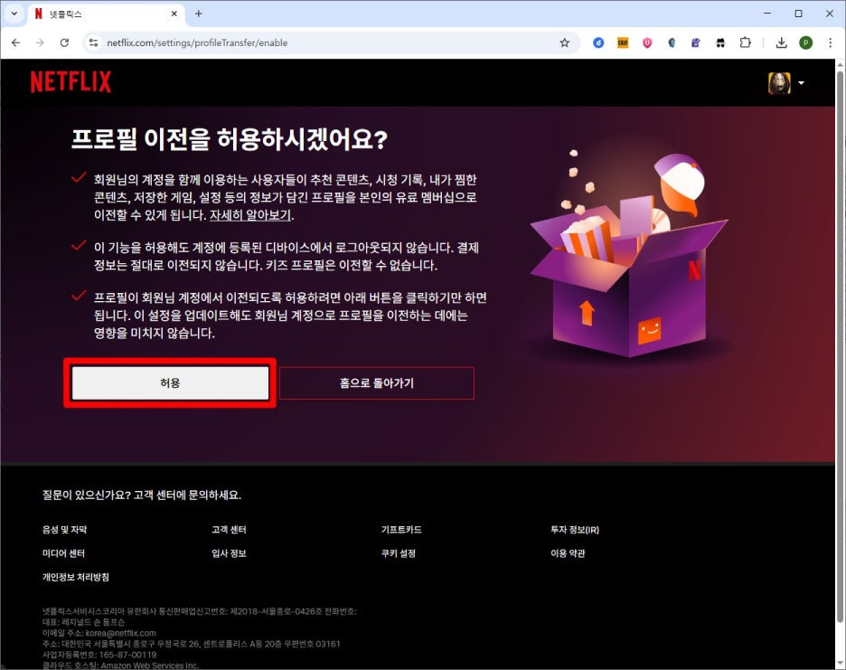Open the 투자 정보(IR) footer link

(575, 530)
